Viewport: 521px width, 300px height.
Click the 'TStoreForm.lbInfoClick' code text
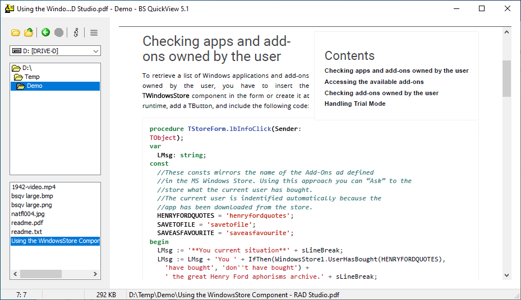(229, 129)
